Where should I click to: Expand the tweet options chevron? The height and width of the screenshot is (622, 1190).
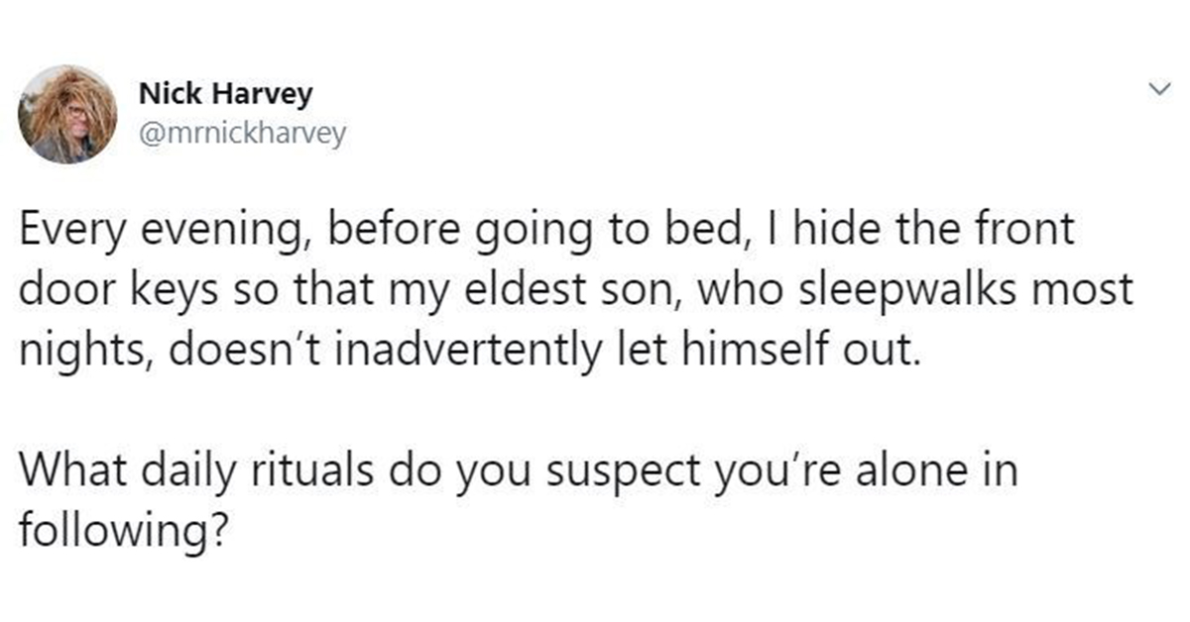tap(1157, 90)
